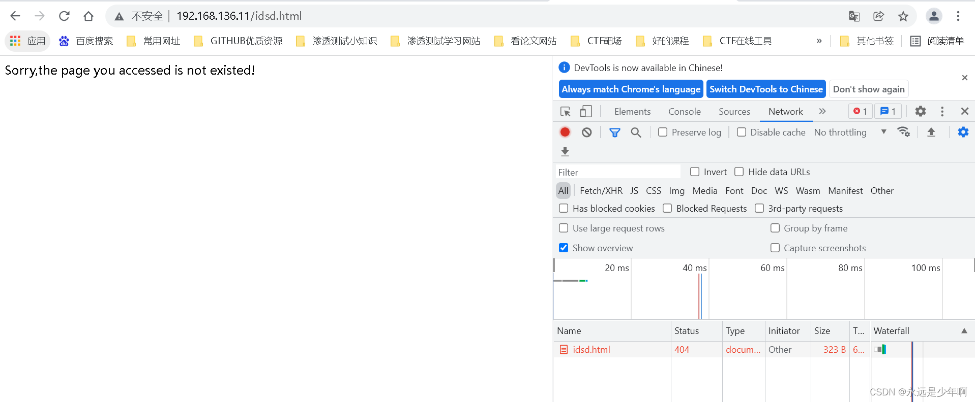This screenshot has width=975, height=402.
Task: Click Always match Chrome's language
Action: (x=631, y=89)
